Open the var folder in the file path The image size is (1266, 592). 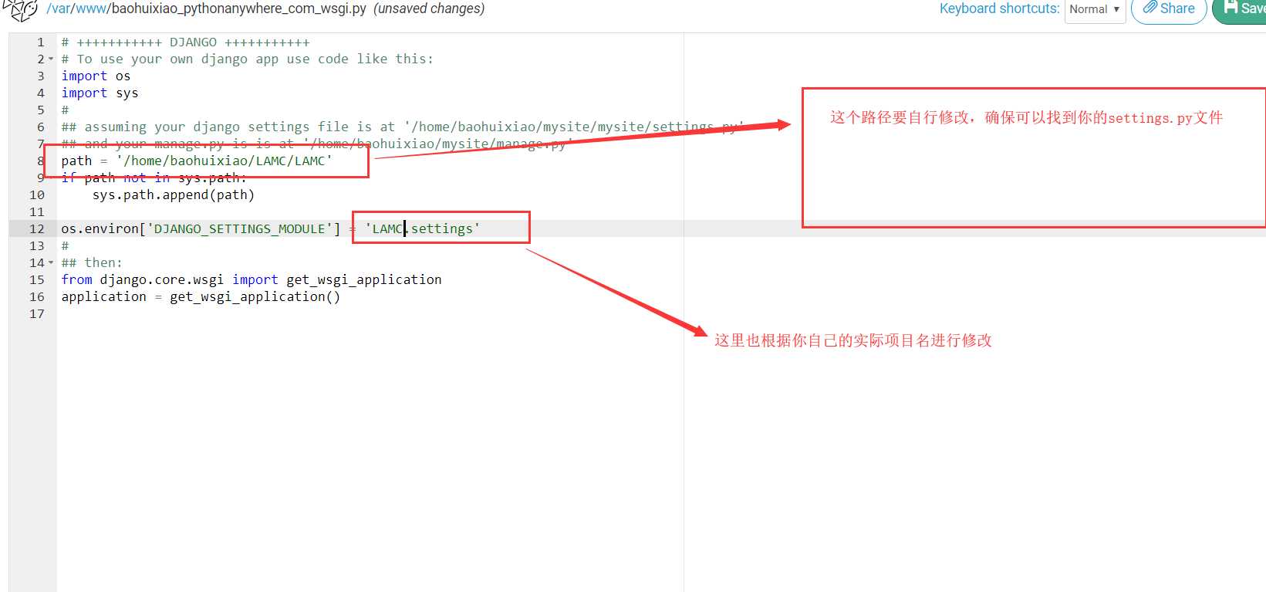coord(60,9)
